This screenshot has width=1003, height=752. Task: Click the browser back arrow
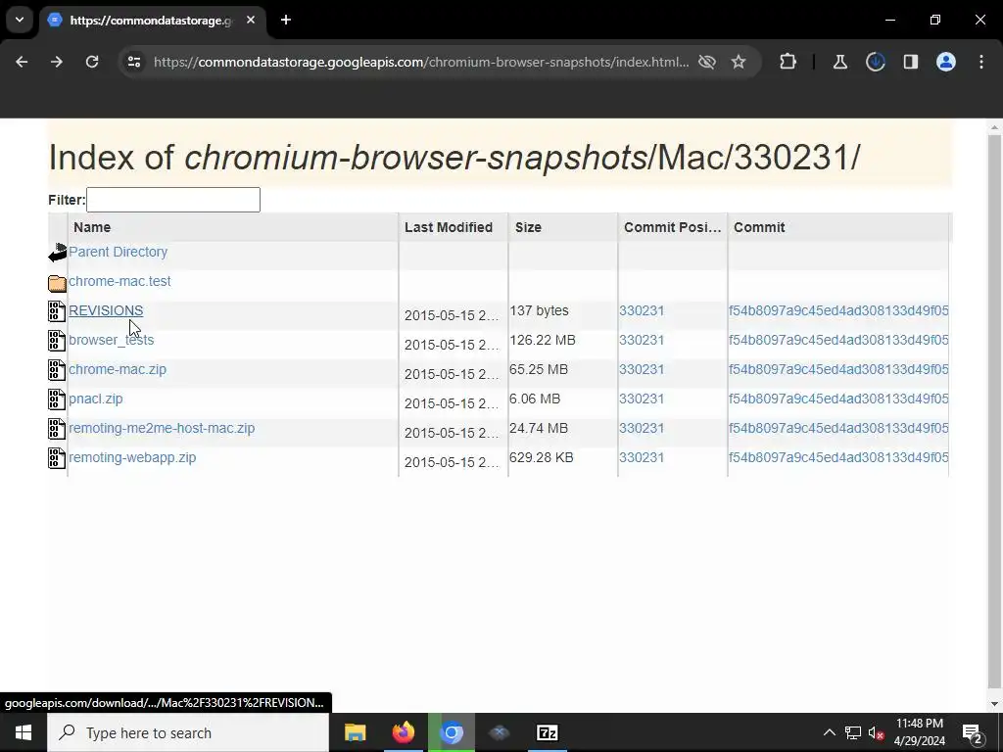point(22,62)
